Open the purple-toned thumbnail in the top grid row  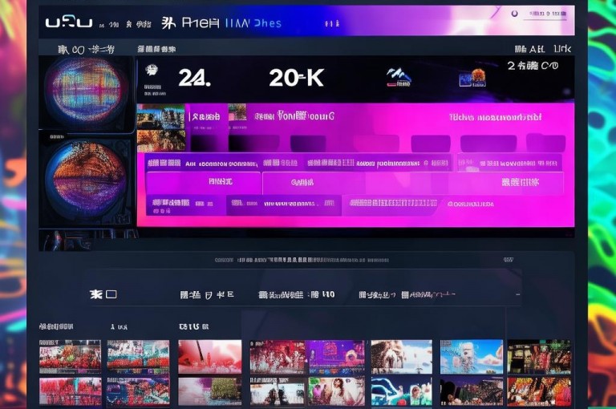pos(336,357)
